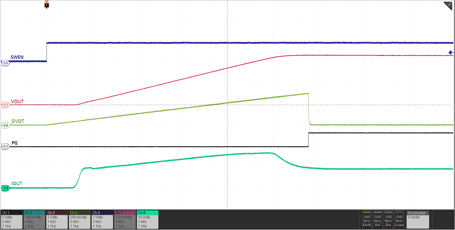Toggle the Ch 8 10 A/div badge

tap(147, 220)
